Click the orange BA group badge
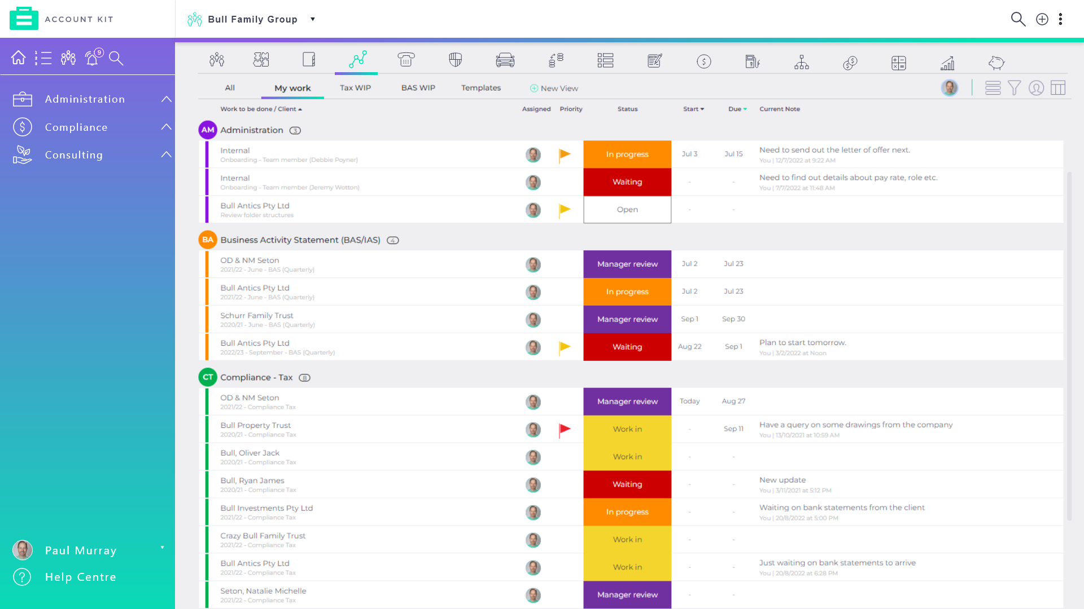 click(x=208, y=240)
